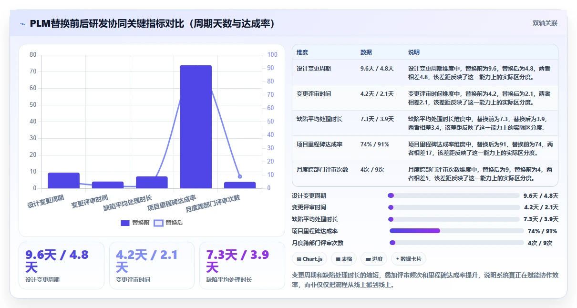This screenshot has width=577, height=308.
Task: Click the tall 项目里程碑达成率 bar in the chart
Action: (x=196, y=127)
